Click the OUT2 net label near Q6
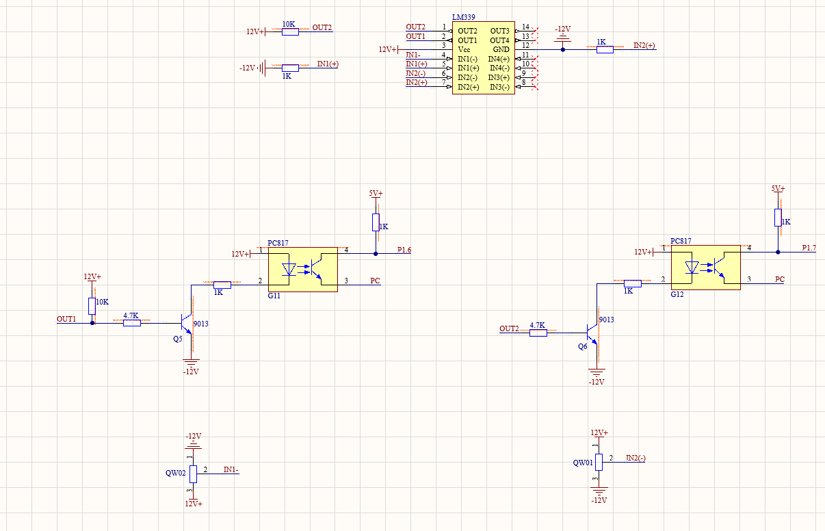 510,328
